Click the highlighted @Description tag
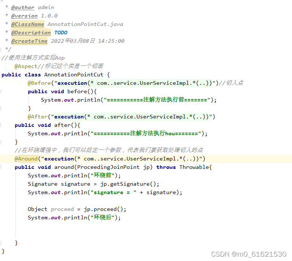 point(31,33)
